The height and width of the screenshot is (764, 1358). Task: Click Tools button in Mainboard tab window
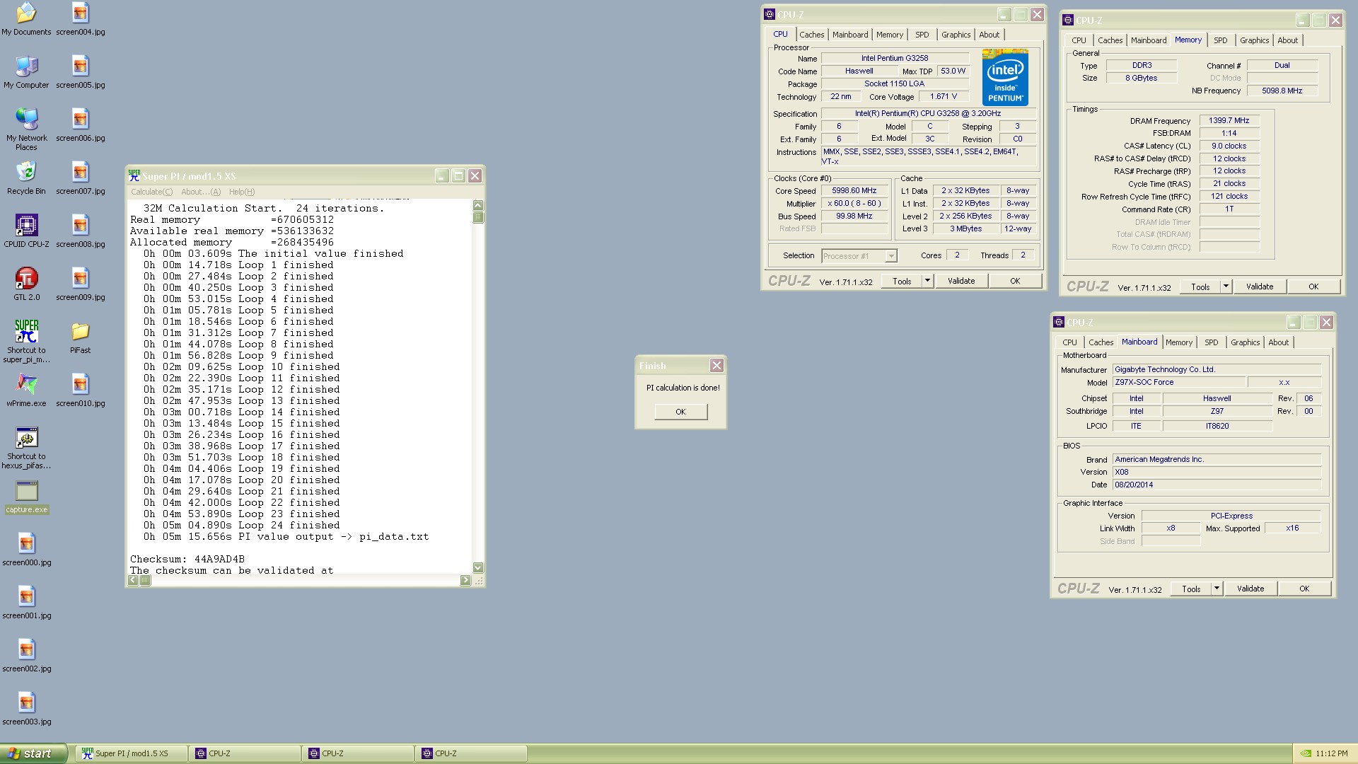tap(1191, 589)
